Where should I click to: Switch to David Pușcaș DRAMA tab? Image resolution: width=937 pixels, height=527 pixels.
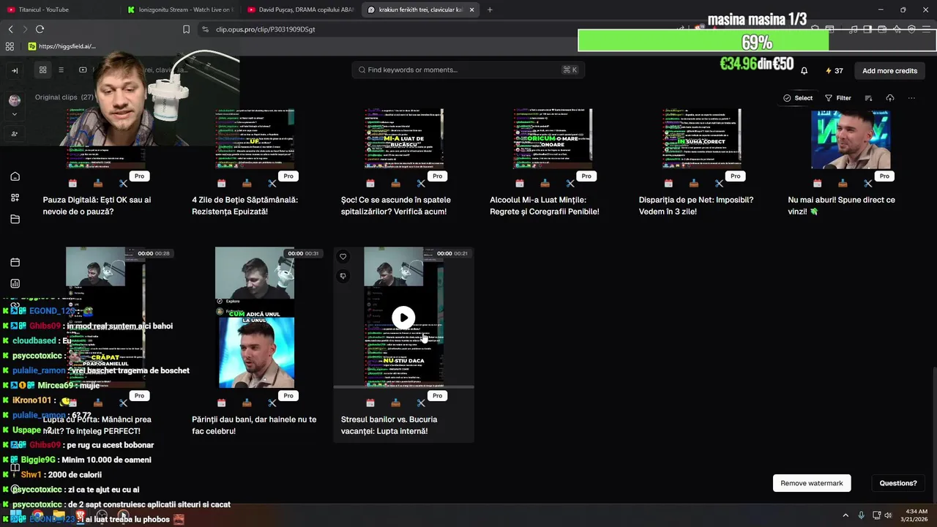300,10
